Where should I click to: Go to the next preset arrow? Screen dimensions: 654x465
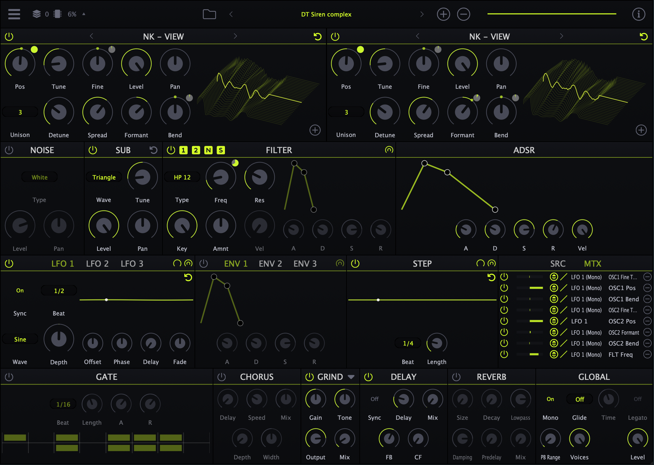coord(422,14)
